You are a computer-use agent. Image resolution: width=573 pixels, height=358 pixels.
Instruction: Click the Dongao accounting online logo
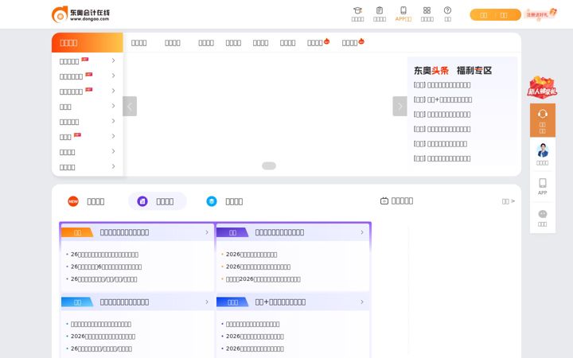coord(80,14)
